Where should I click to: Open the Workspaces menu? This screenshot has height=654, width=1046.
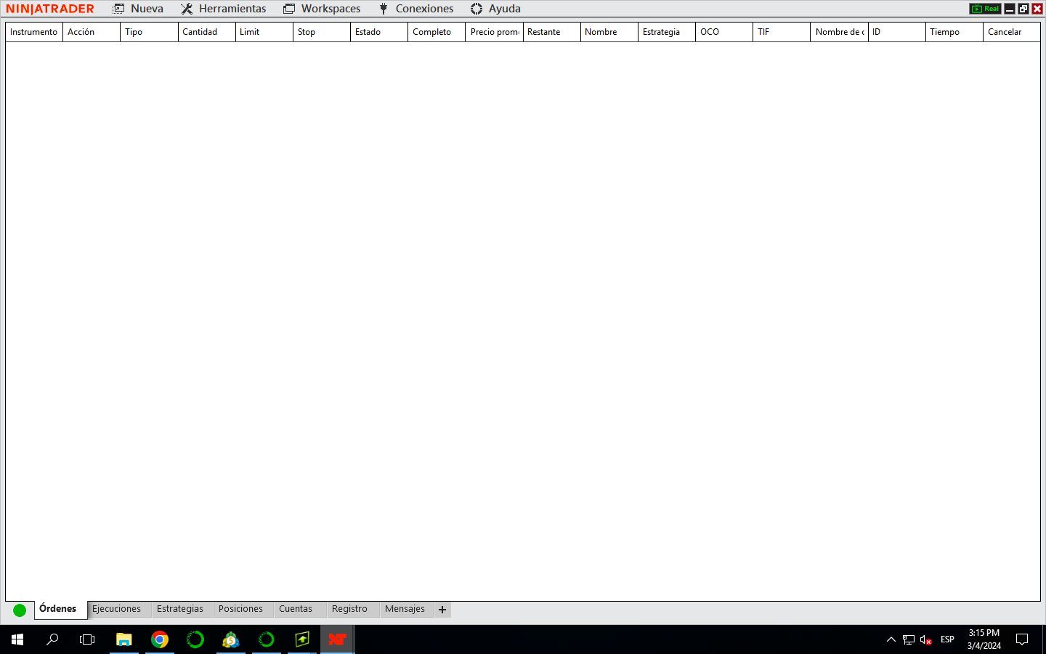point(322,9)
